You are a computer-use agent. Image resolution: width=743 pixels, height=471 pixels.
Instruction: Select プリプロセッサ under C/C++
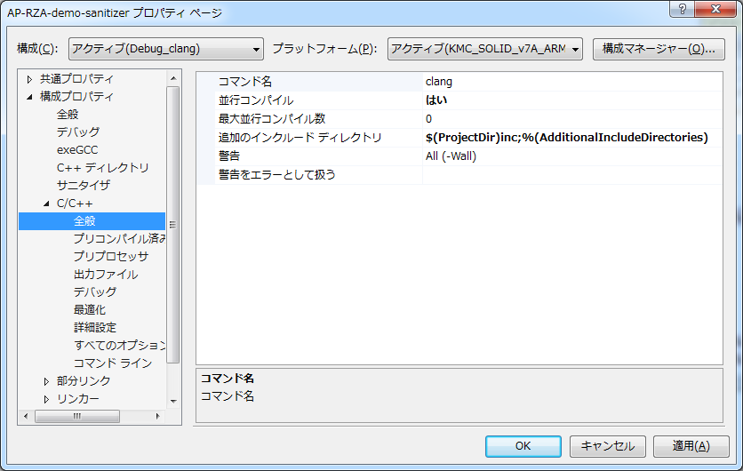click(111, 256)
